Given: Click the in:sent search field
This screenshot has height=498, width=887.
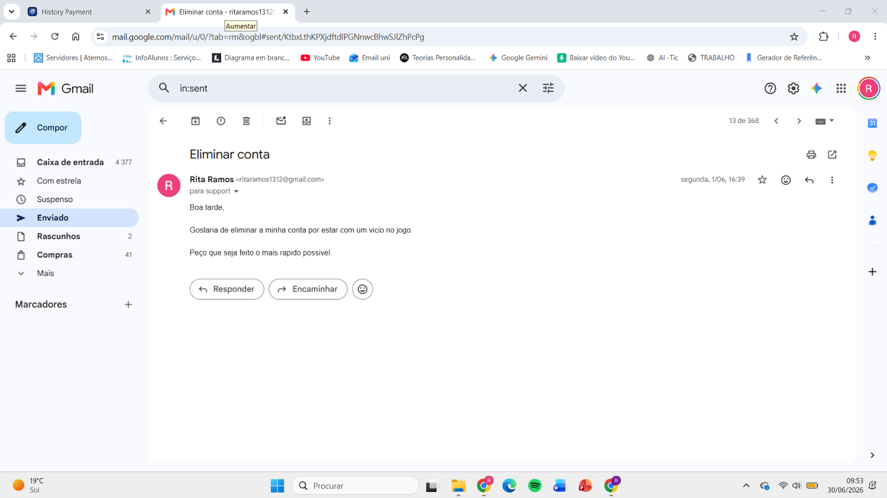Looking at the screenshot, I should point(343,89).
